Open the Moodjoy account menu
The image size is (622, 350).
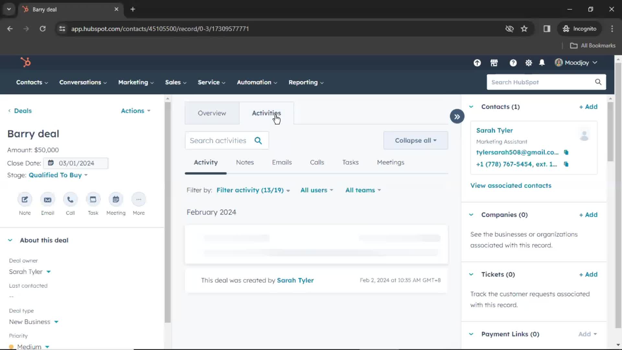tap(576, 63)
